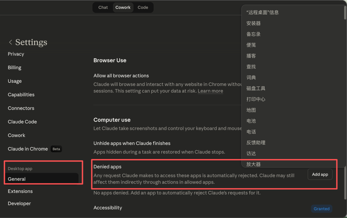Click the Granted accessibility badge
The width and height of the screenshot is (347, 218).
[x=321, y=208]
